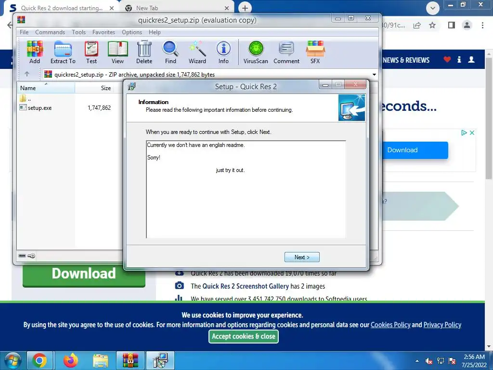
Task: Open File Explorer from the taskbar
Action: 100,360
